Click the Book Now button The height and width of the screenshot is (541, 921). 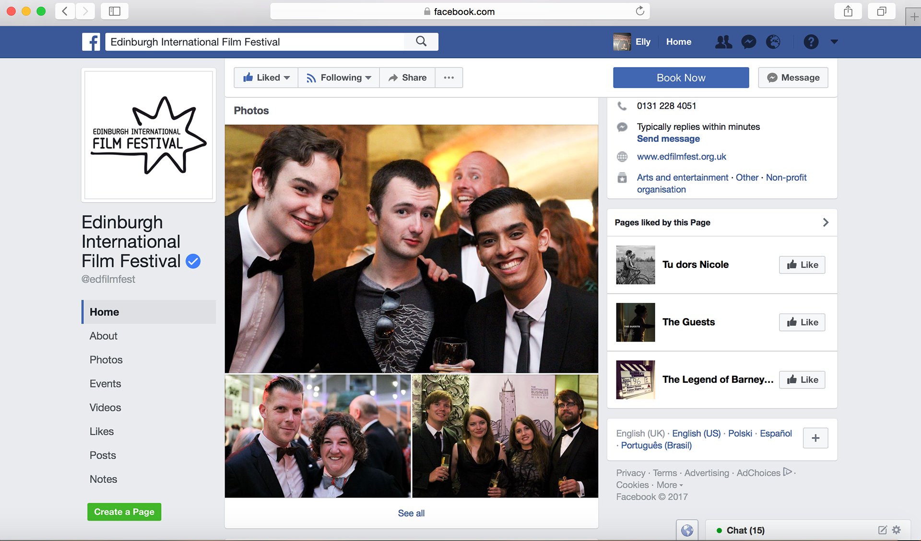click(681, 78)
